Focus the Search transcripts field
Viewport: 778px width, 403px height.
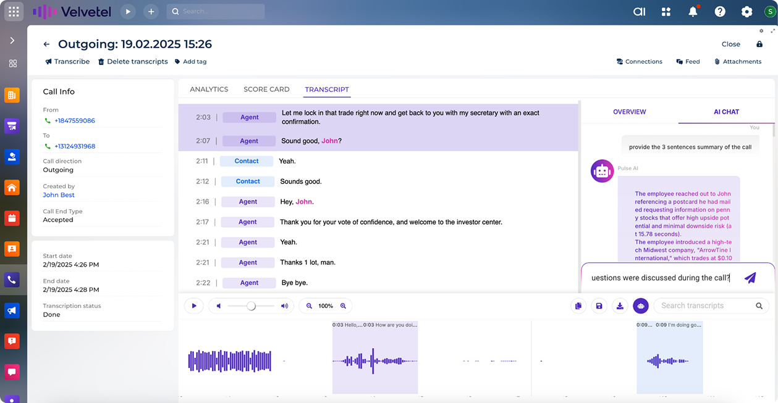[x=704, y=305]
